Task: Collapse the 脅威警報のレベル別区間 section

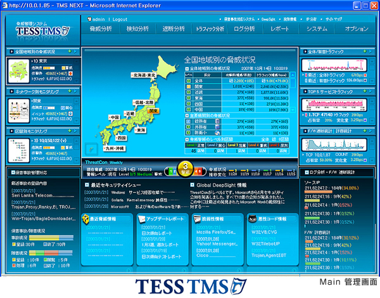Action: [187, 139]
